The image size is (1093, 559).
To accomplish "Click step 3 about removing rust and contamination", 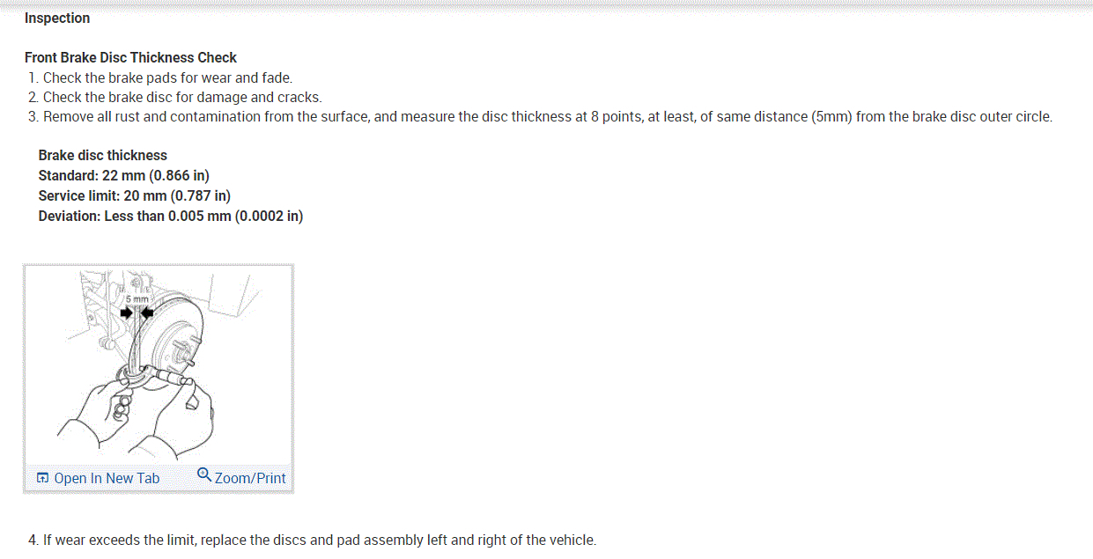I will (x=547, y=116).
